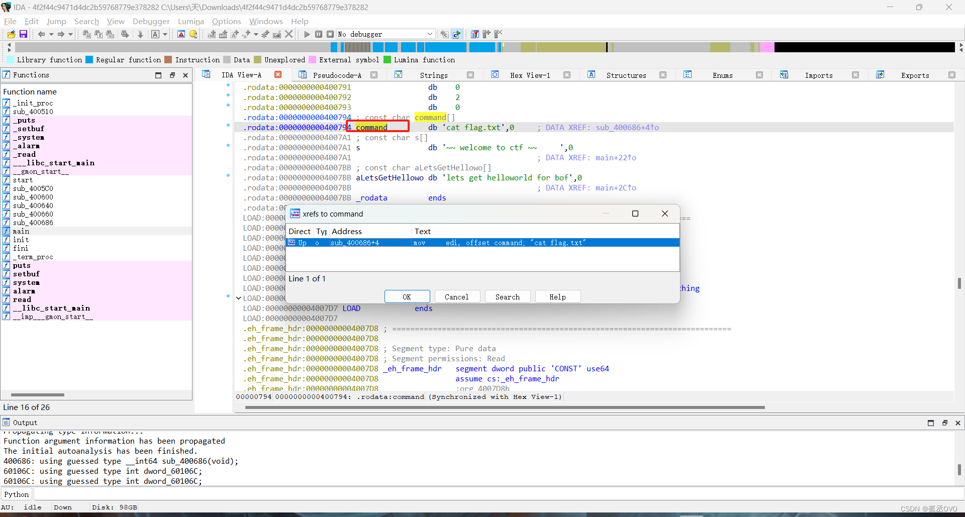Select the _system function in Functions list
Screen dimensions: 965x517
pos(28,137)
